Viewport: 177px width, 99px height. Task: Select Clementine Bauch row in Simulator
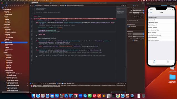pyautogui.click(x=161, y=23)
